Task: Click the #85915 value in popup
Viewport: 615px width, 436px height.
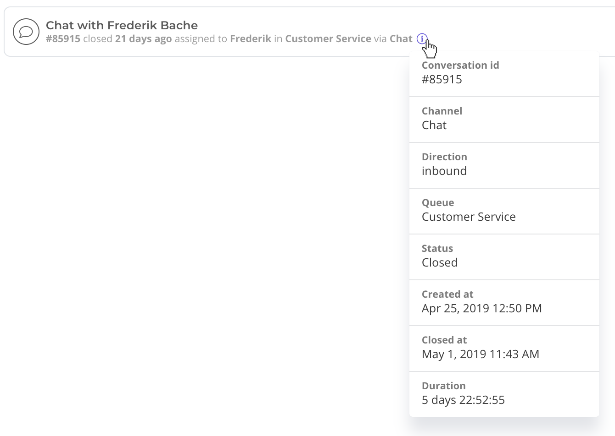Action: (x=442, y=79)
